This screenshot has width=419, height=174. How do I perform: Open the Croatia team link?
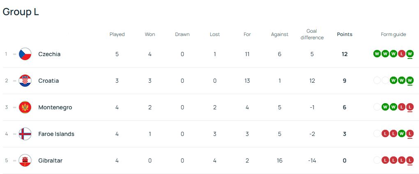click(x=48, y=81)
